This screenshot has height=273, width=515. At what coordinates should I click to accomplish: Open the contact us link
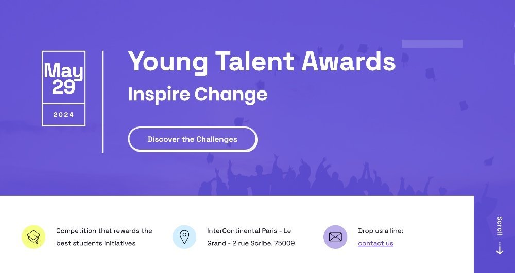[375, 243]
